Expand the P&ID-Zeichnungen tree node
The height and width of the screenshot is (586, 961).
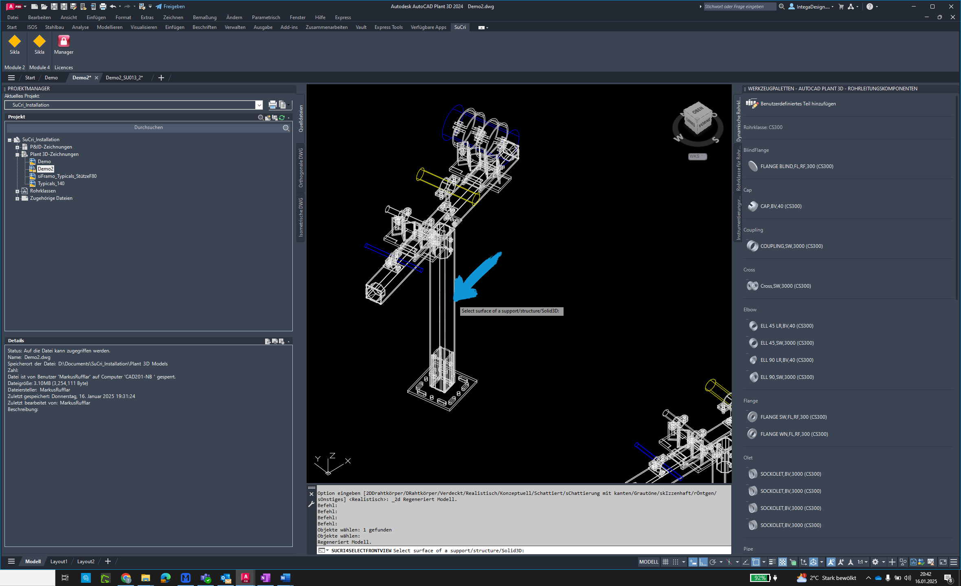pos(18,147)
